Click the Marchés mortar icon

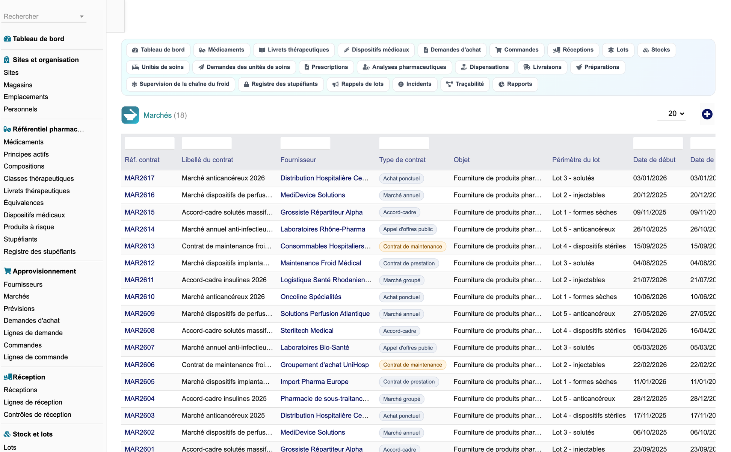tap(130, 115)
